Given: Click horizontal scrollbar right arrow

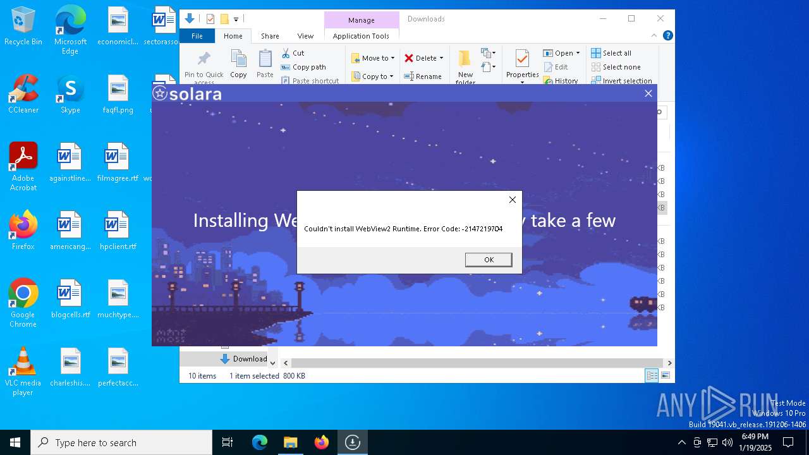Looking at the screenshot, I should click(669, 363).
